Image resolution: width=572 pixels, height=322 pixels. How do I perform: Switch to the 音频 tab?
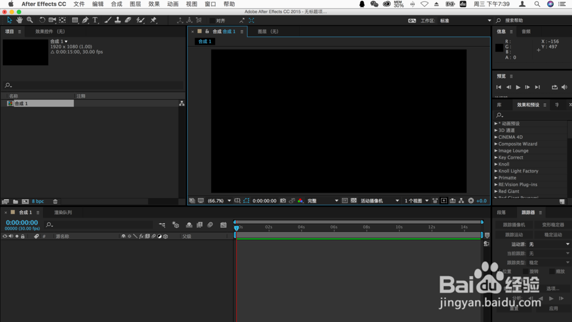pos(526,31)
